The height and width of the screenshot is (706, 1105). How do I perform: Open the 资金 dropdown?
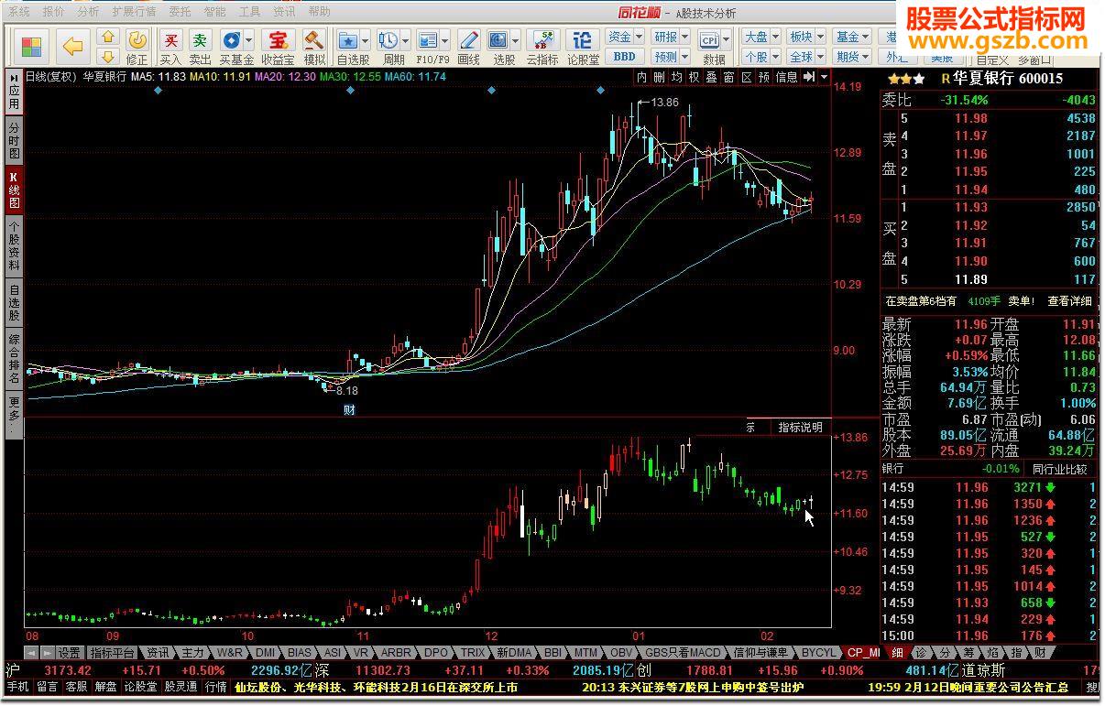coord(625,37)
